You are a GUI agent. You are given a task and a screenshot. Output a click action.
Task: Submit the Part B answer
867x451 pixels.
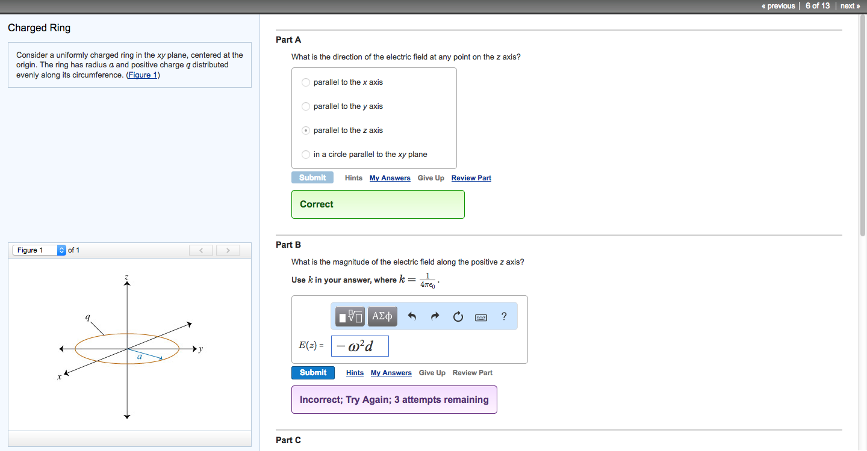click(x=312, y=372)
